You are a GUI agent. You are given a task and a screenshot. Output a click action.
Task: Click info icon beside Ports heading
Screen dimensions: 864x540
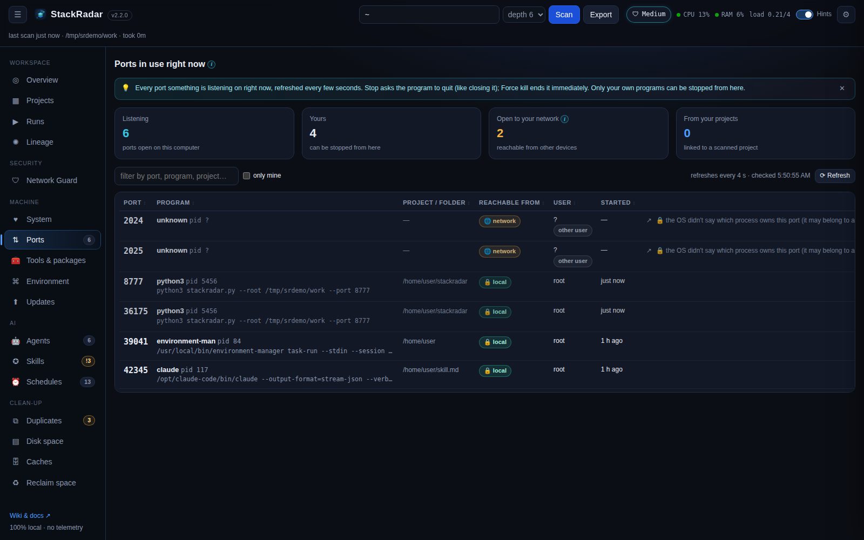212,64
